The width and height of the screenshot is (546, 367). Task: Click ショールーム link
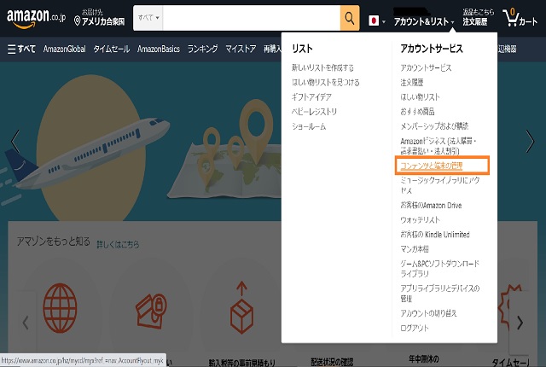point(309,126)
